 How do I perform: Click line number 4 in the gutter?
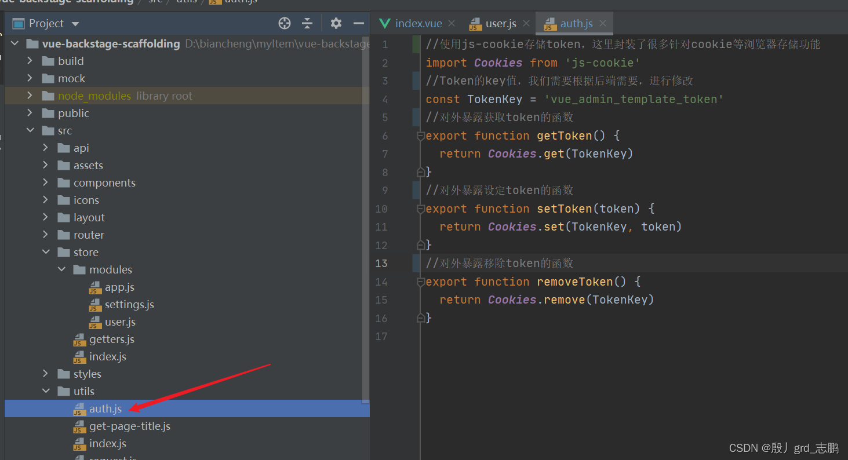385,99
